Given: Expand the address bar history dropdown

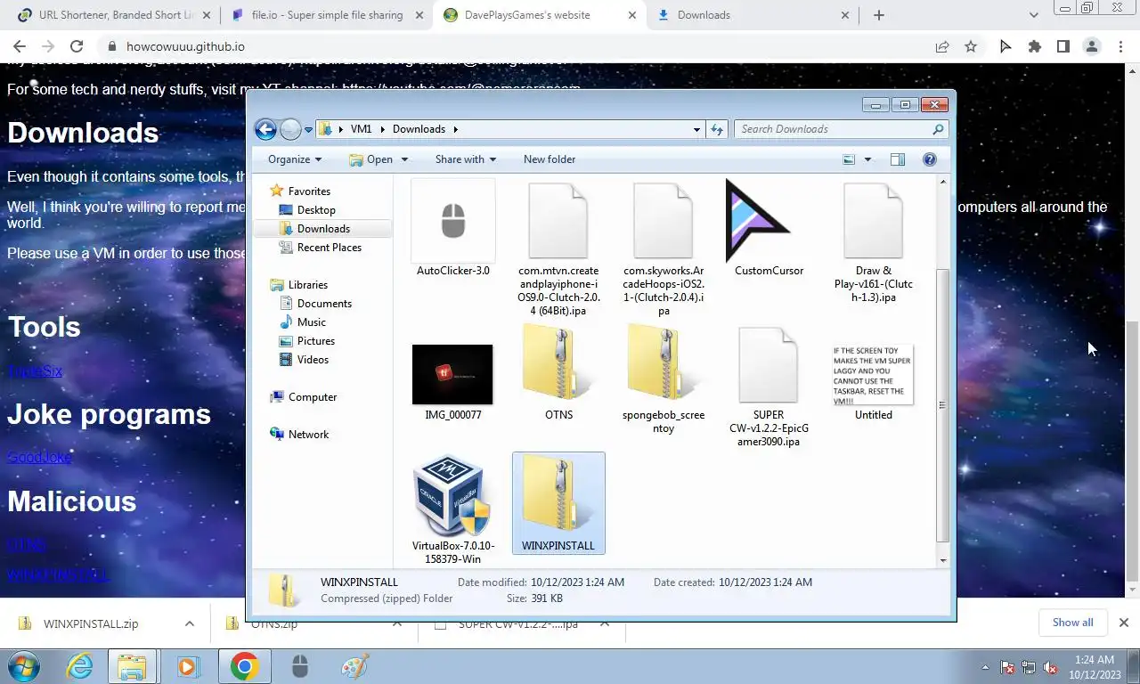Looking at the screenshot, I should [x=696, y=129].
